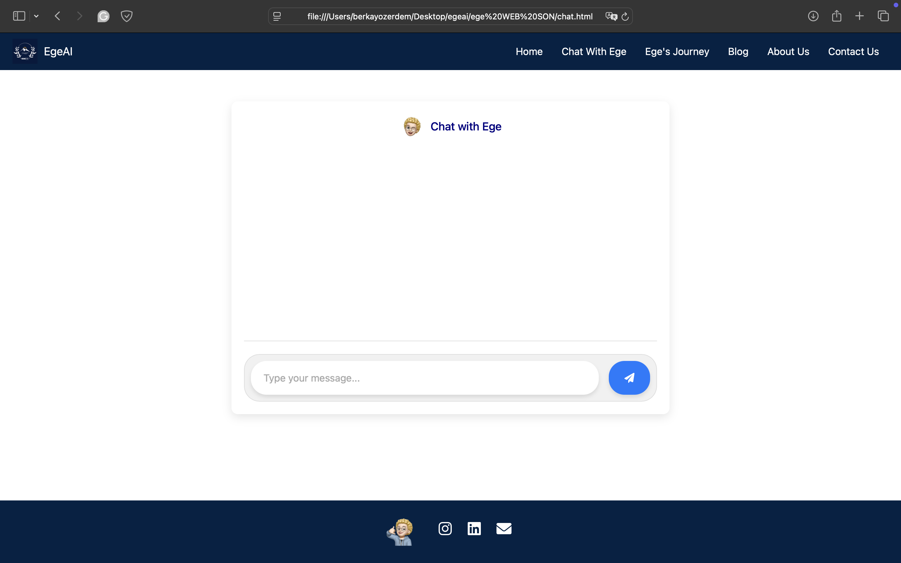
Task: Open the Ege's Journey menu item
Action: pos(677,51)
